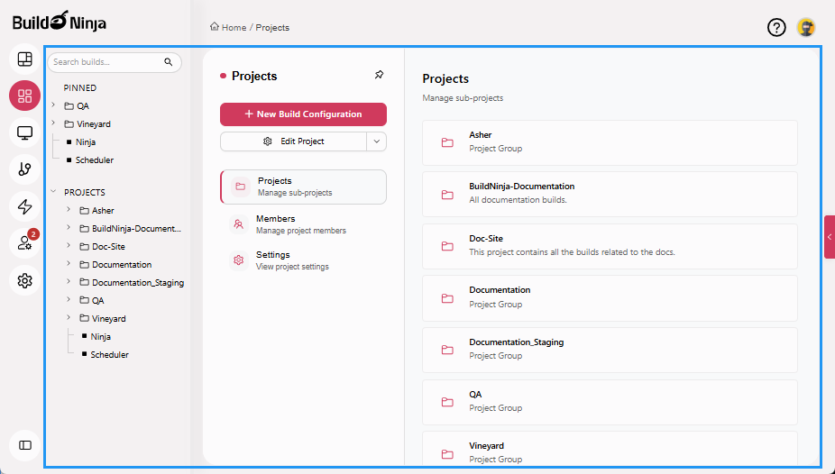Select Documentation in the projects tree

coord(122,265)
